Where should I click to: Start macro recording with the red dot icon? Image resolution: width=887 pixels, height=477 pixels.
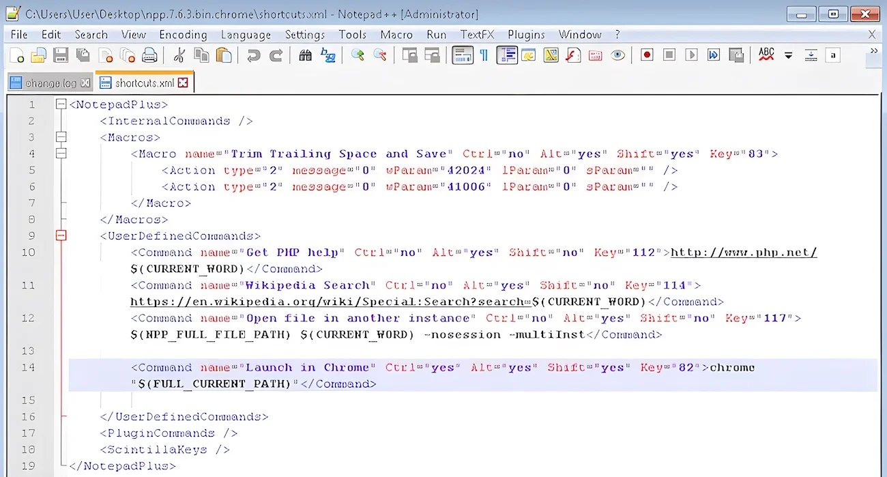point(647,55)
